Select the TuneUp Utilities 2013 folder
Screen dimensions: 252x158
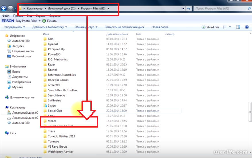(61, 136)
